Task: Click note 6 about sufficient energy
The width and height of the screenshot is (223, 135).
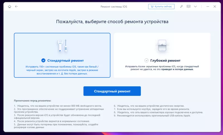Action: pyautogui.click(x=149, y=106)
